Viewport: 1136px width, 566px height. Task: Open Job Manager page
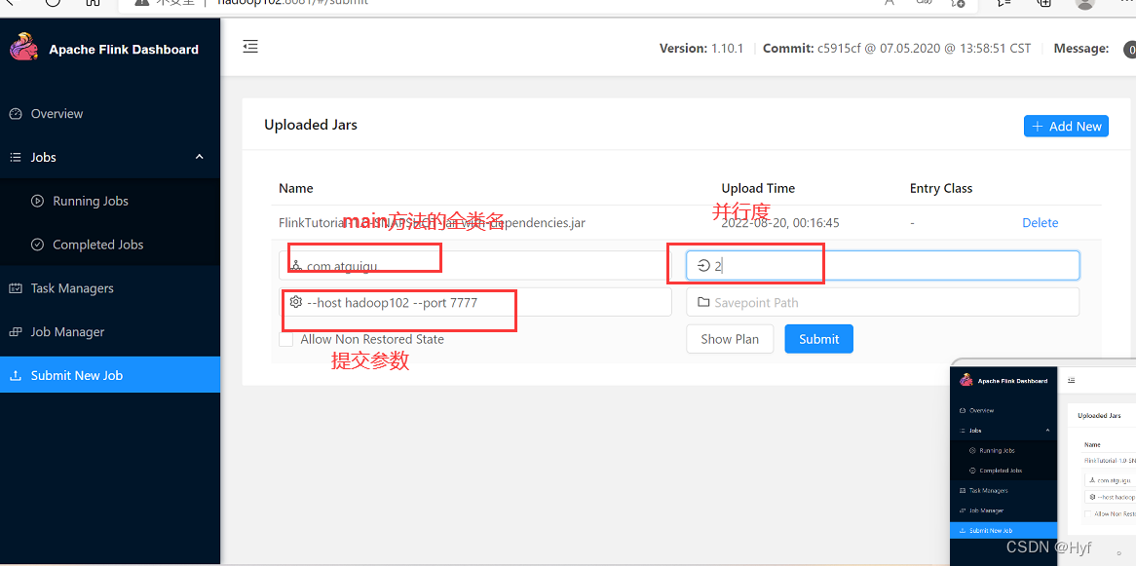coord(110,332)
